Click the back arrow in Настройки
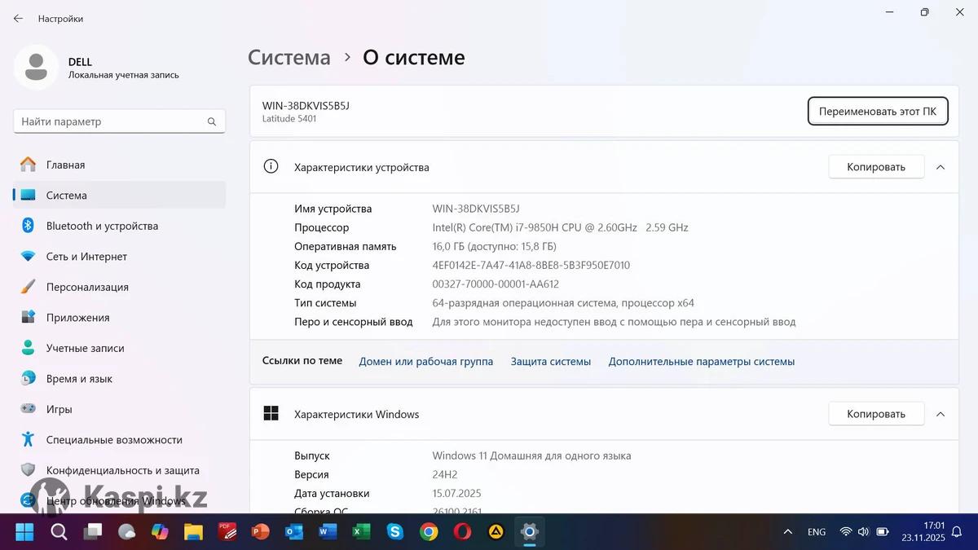 point(18,18)
